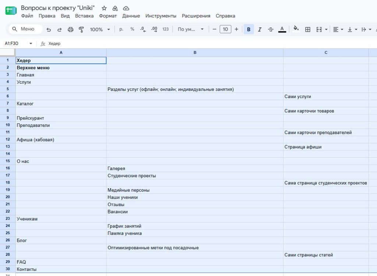Open the Данные menu
Image resolution: width=377 pixels, height=276 pixels.
tap(131, 16)
